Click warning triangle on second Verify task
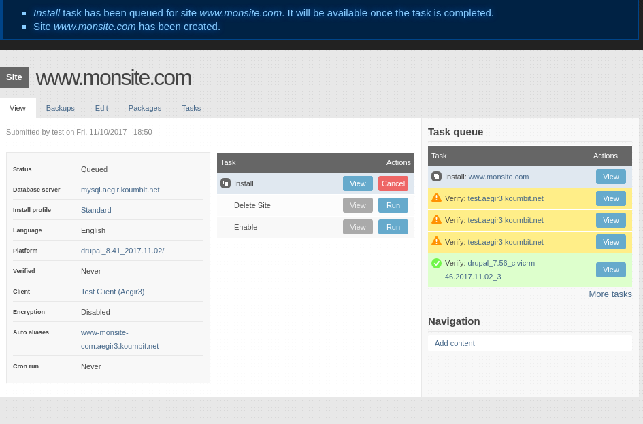Screen dimensions: 643x424 click(x=436, y=219)
